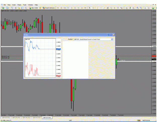Click the New Order button

pos(34,8)
